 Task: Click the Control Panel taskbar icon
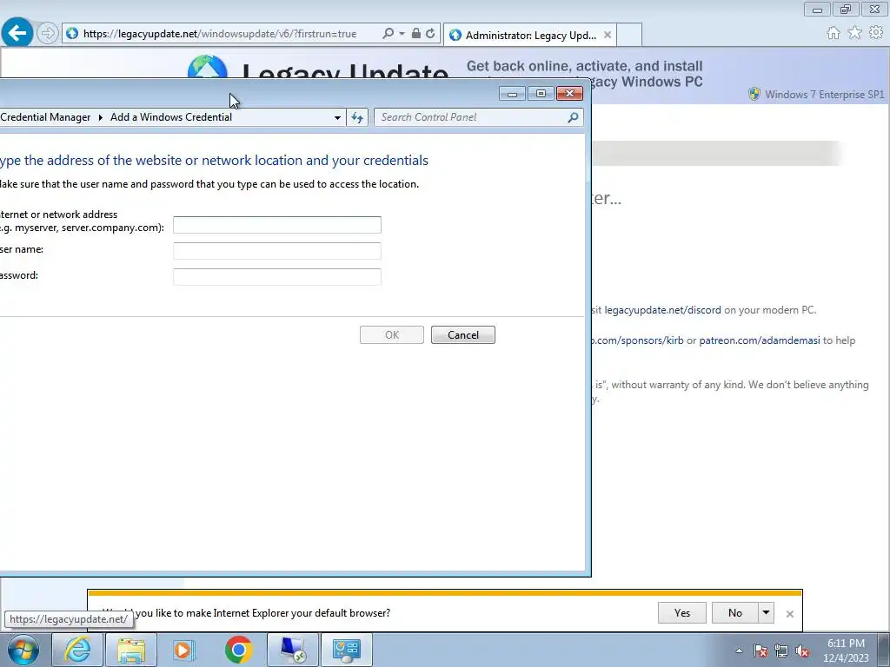point(347,650)
